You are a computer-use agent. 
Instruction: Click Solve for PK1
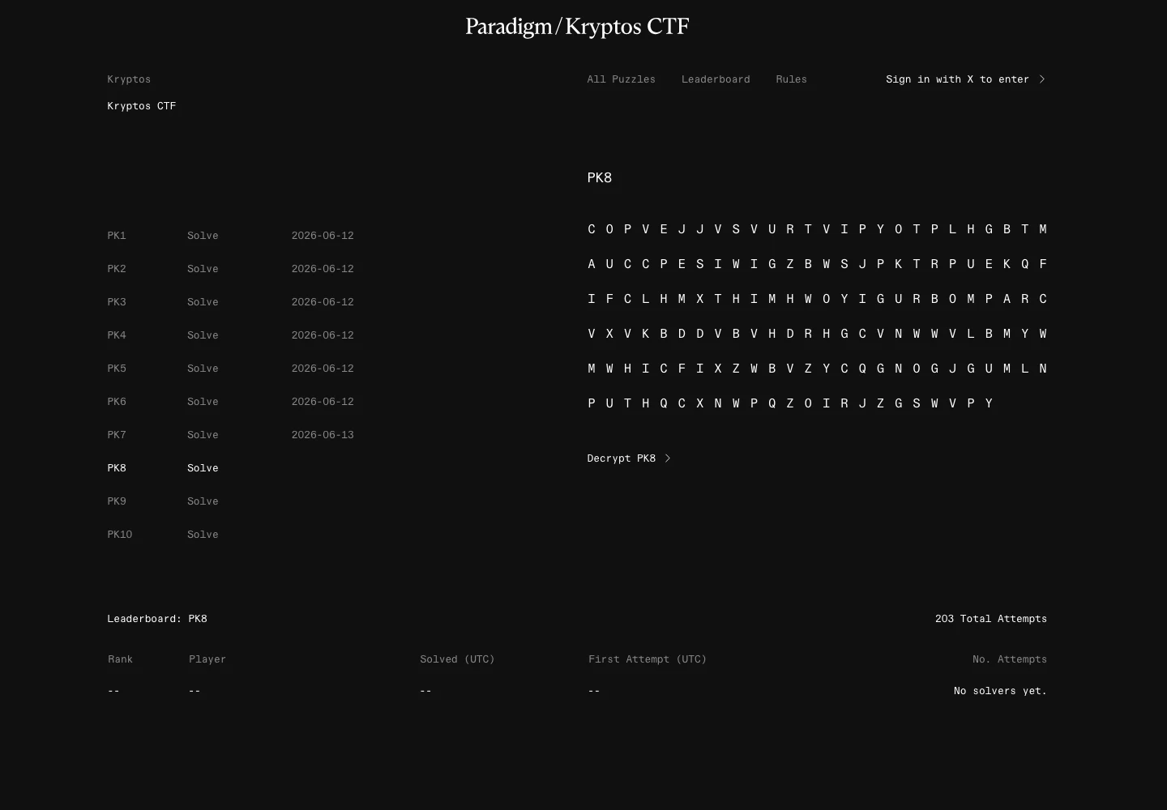tap(203, 236)
